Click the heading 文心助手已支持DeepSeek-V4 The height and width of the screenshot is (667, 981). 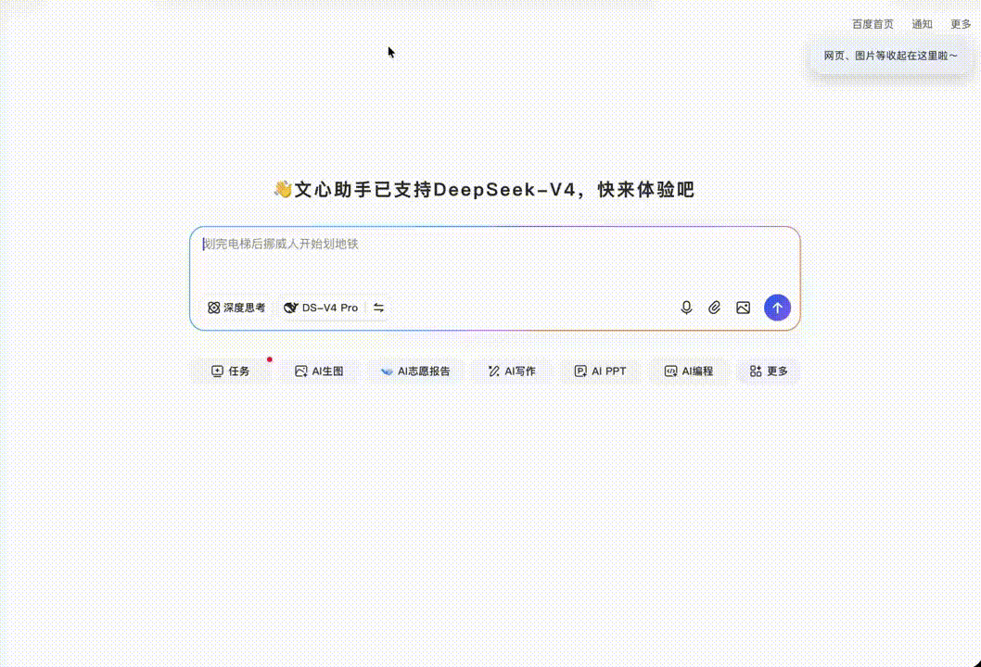(x=484, y=189)
